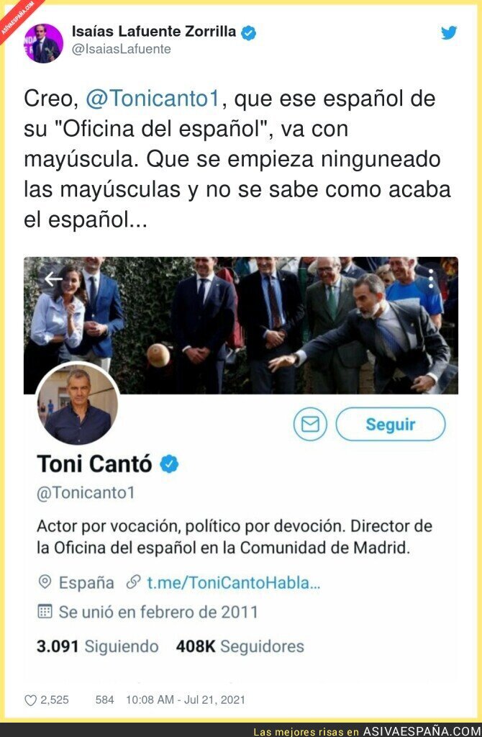
Task: Click the calendar icon by join date
Action: pyautogui.click(x=45, y=612)
